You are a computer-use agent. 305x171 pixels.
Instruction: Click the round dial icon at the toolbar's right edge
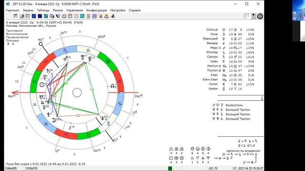pos(260,16)
